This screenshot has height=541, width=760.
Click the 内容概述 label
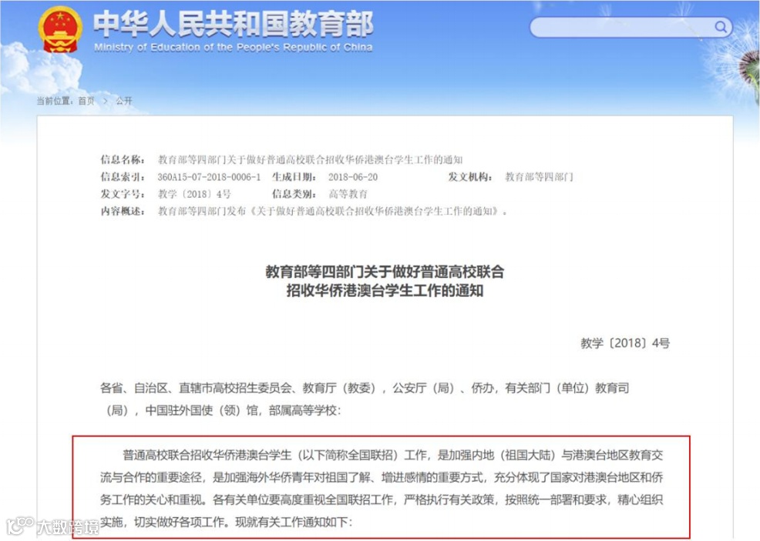click(122, 211)
